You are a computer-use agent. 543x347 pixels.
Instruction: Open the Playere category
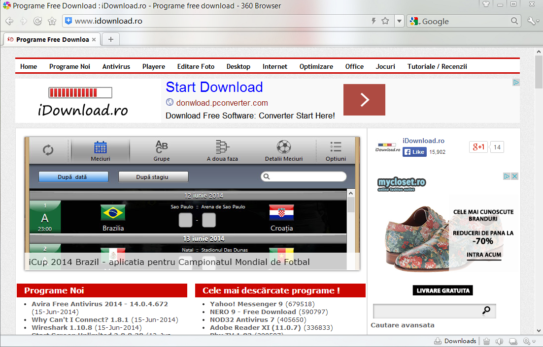click(x=153, y=66)
